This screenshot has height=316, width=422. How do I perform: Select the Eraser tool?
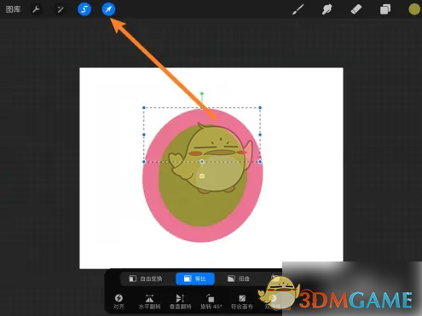(356, 9)
